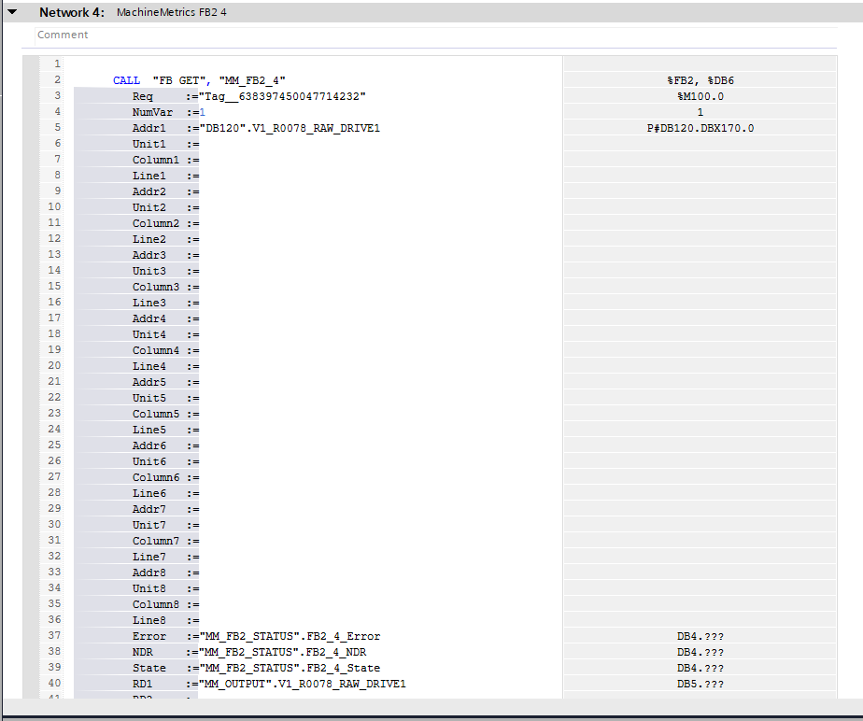
Task: Collapse Network 4 with the triangle arrow
Action: tap(12, 11)
